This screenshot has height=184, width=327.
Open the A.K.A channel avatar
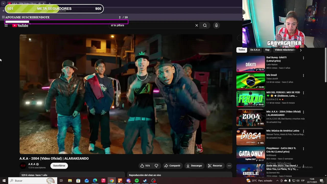tap(23, 166)
